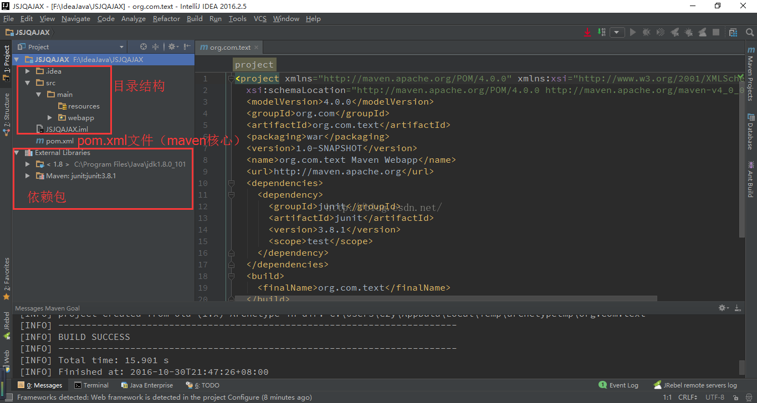
Task: Click Collapse All icon in Project panel
Action: 156,47
